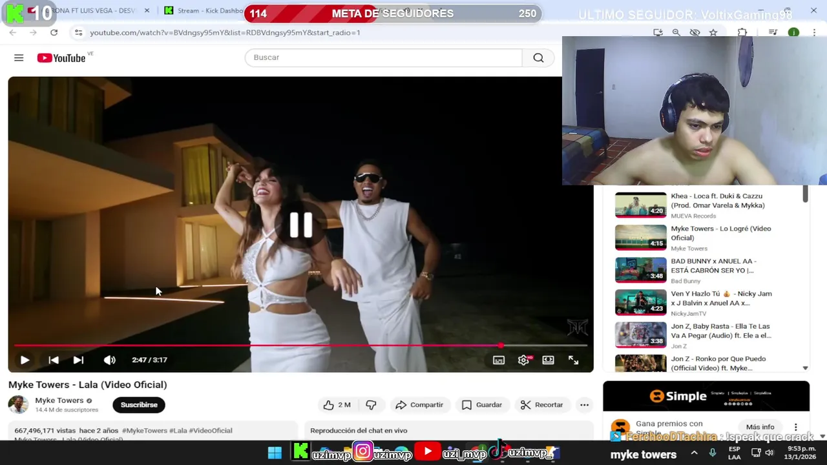
Task: Play Jon Z, Baby Rasta - Ella Te Las video
Action: click(x=721, y=331)
